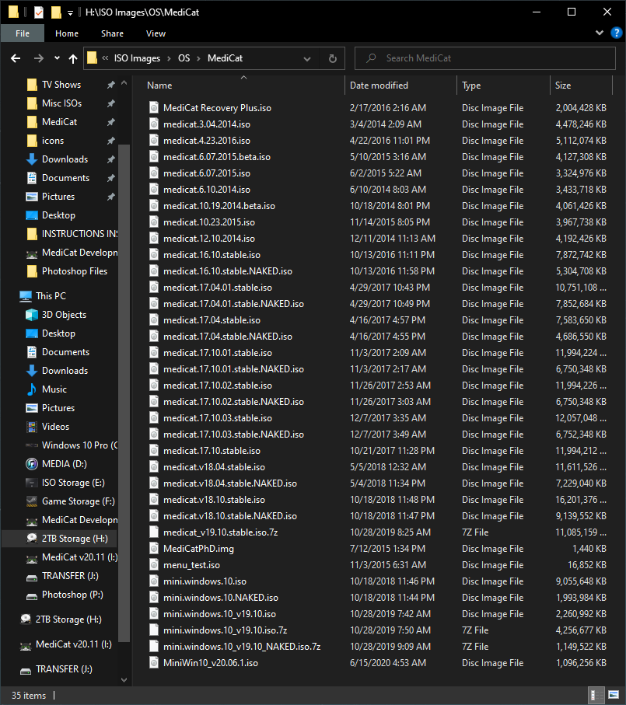The image size is (626, 705).
Task: Refresh the MediCat folder view
Action: pos(332,58)
